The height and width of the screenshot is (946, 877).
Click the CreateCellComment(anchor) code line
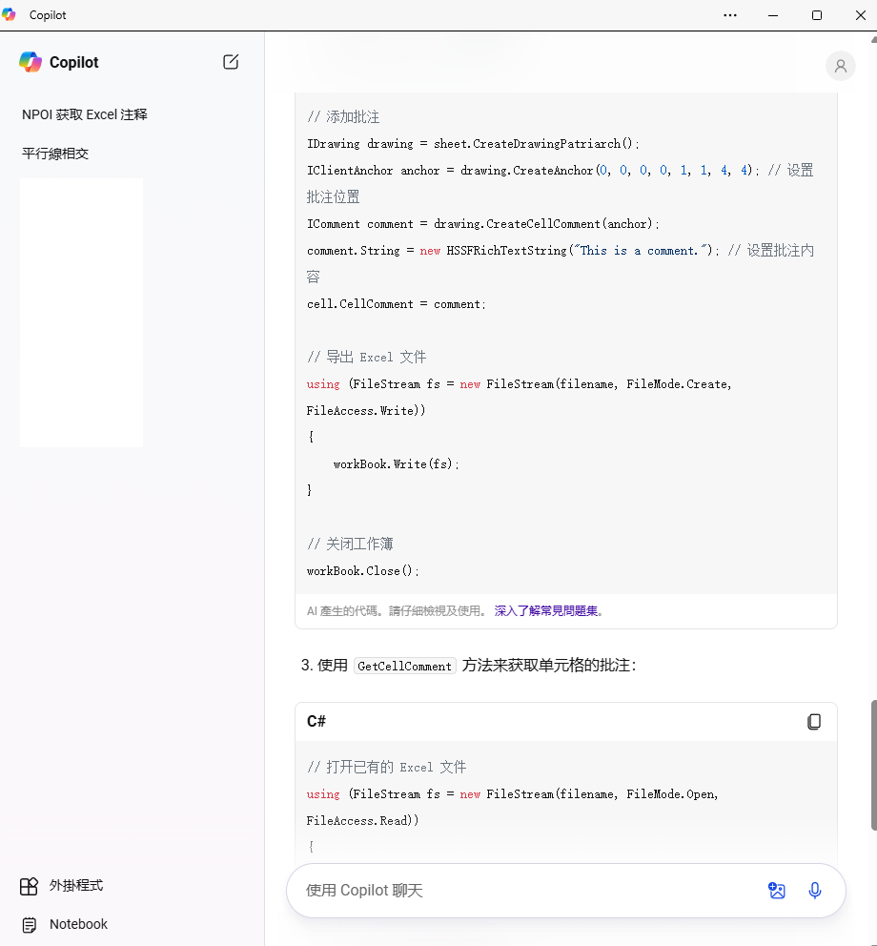pos(483,224)
